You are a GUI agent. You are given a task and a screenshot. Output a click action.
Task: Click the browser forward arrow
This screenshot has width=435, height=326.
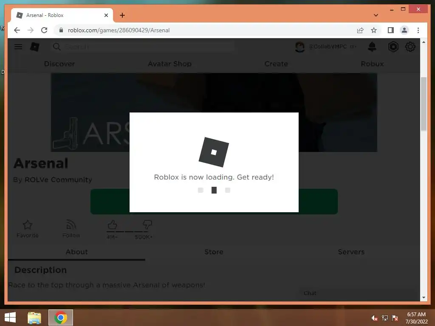31,30
